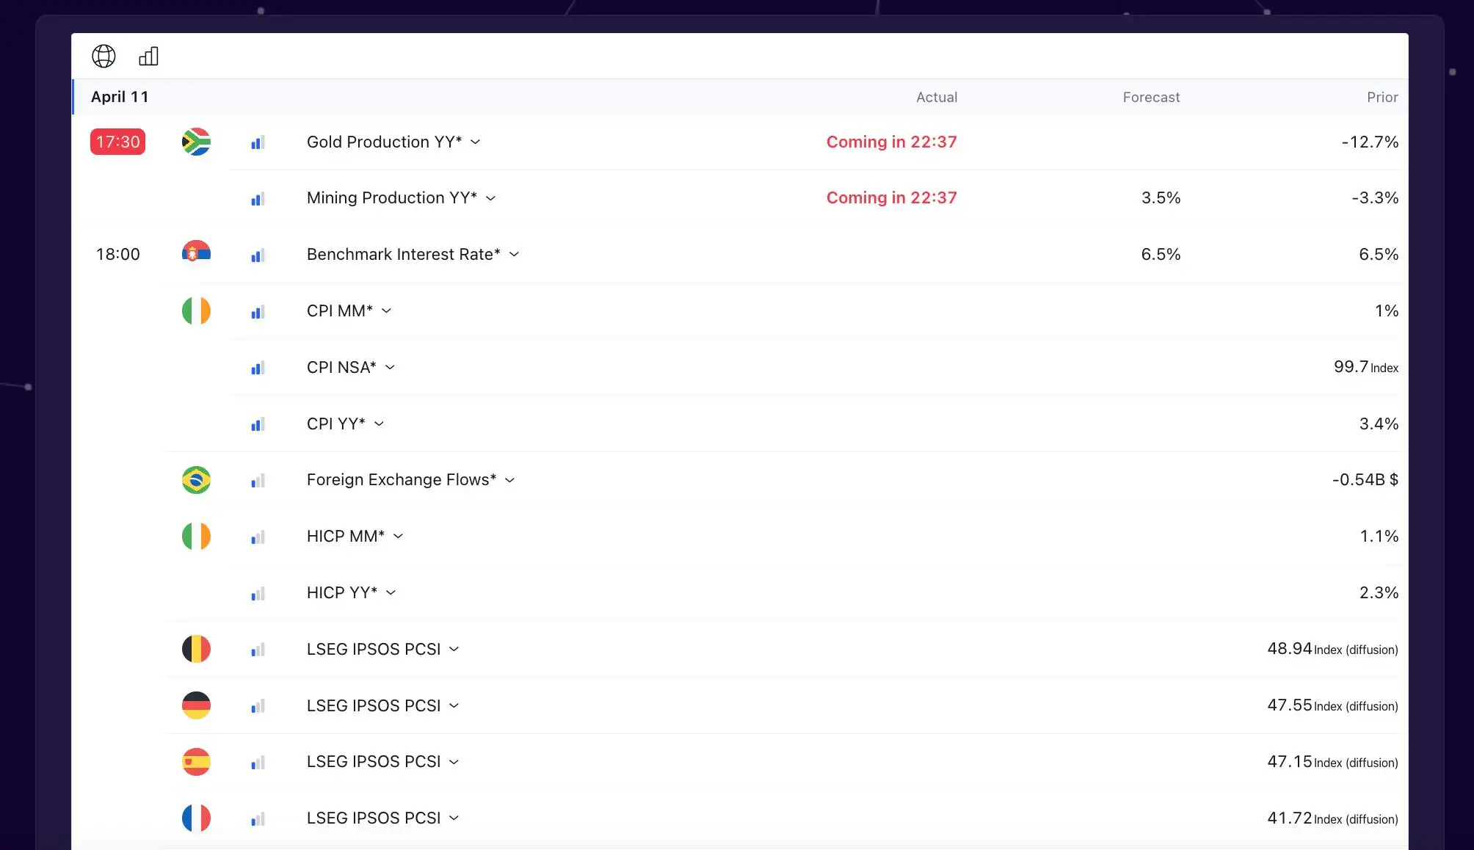This screenshot has width=1474, height=850.
Task: Click the 47.55 Index (diffusion) value
Action: click(x=1332, y=705)
